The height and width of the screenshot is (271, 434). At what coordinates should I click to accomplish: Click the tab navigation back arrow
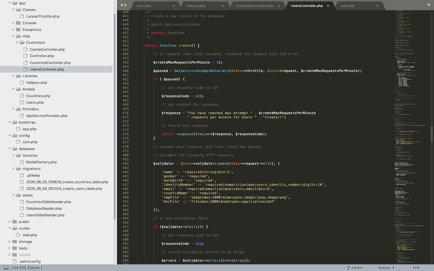(x=122, y=5)
